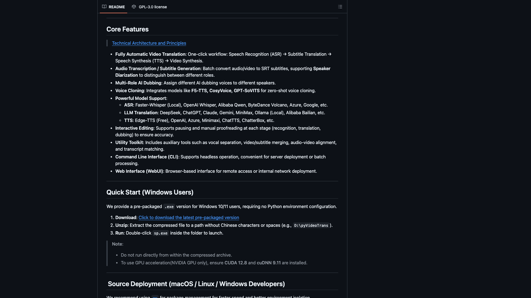Click the 'D:\pyVideoTrans' inline code
Image resolution: width=531 pixels, height=298 pixels.
[x=311, y=225]
